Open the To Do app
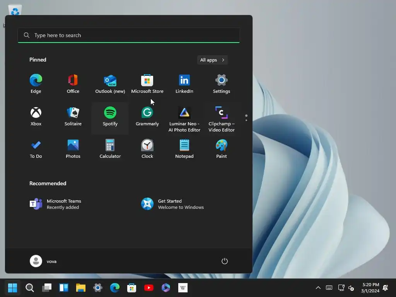Viewport: 396px width, 297px height. (36, 149)
